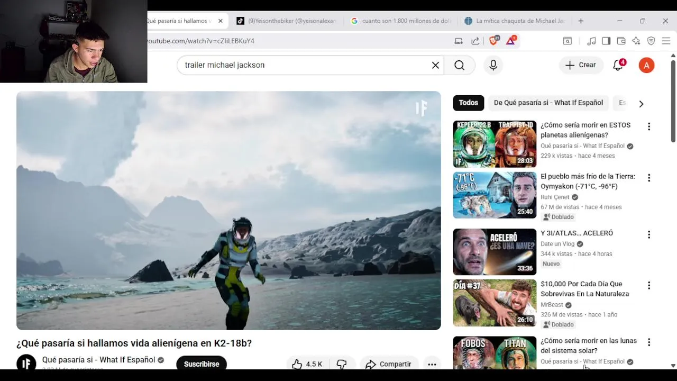Open MrBeast channel link
The image size is (677, 381).
click(552, 305)
